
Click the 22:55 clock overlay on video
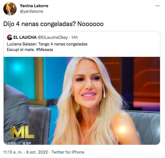[x=11, y=143]
